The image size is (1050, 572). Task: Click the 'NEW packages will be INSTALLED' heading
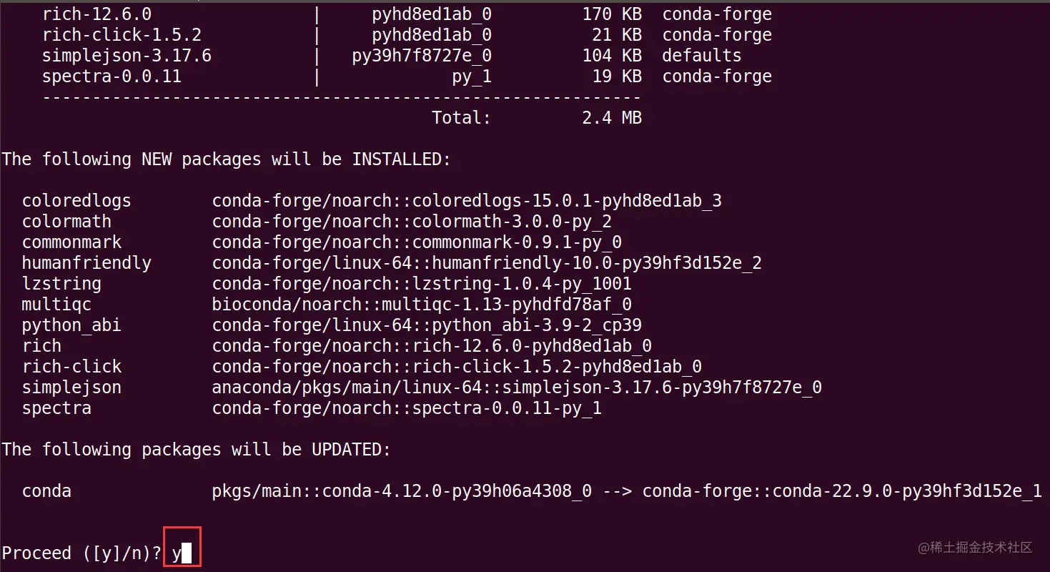(x=226, y=159)
